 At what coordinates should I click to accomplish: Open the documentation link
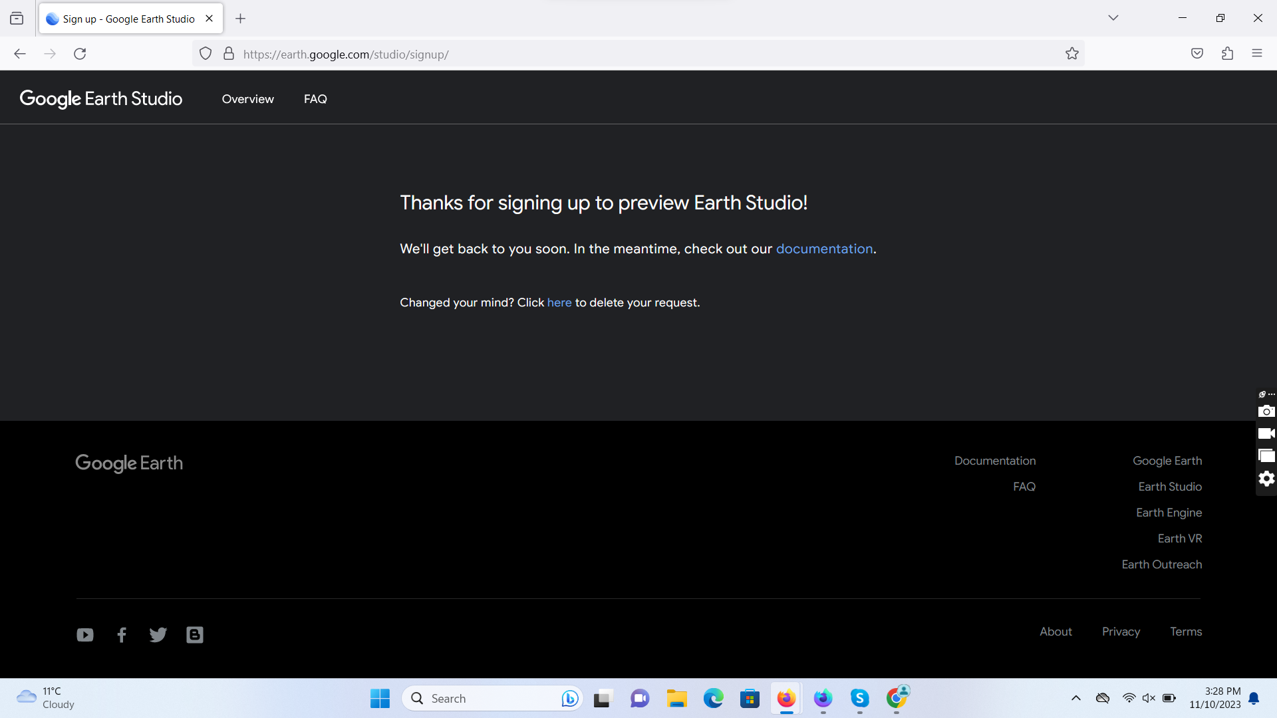(x=824, y=249)
